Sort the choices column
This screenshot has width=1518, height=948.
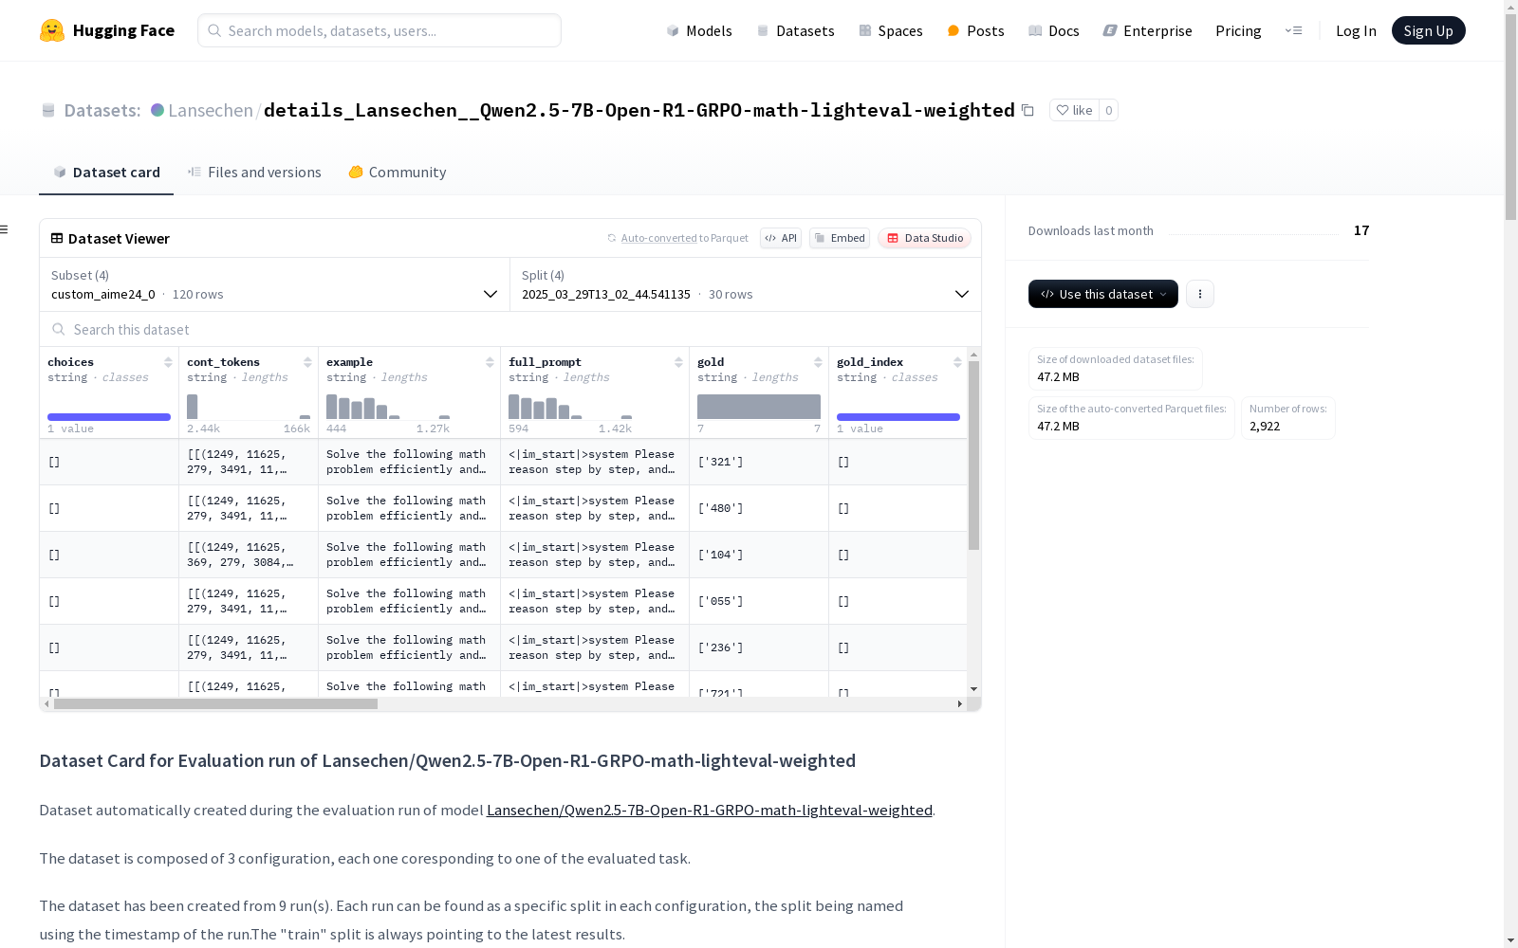tap(168, 362)
